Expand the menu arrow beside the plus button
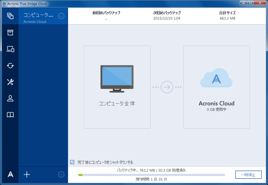 (61, 175)
